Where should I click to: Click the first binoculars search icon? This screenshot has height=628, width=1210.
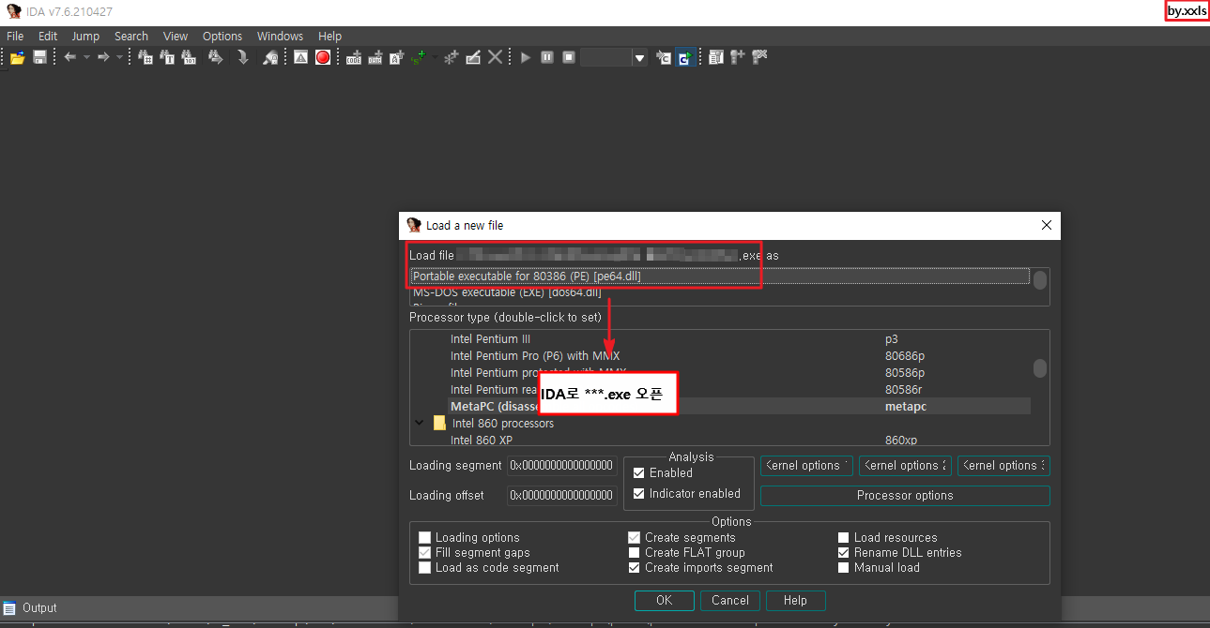click(146, 57)
